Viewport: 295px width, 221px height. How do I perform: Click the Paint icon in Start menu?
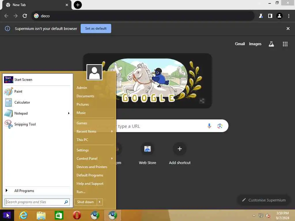(8, 92)
